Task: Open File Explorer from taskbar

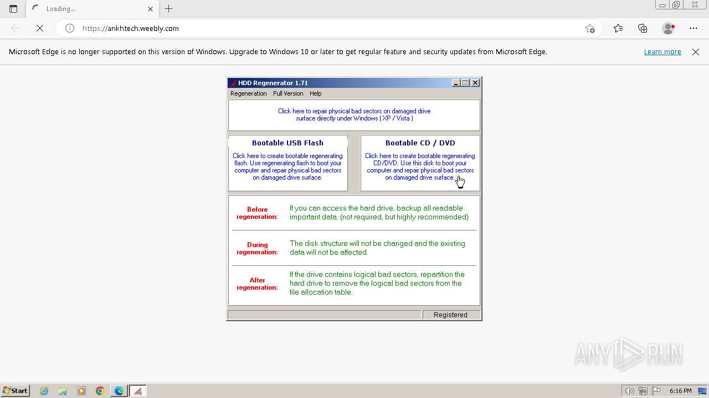Action: pyautogui.click(x=63, y=391)
